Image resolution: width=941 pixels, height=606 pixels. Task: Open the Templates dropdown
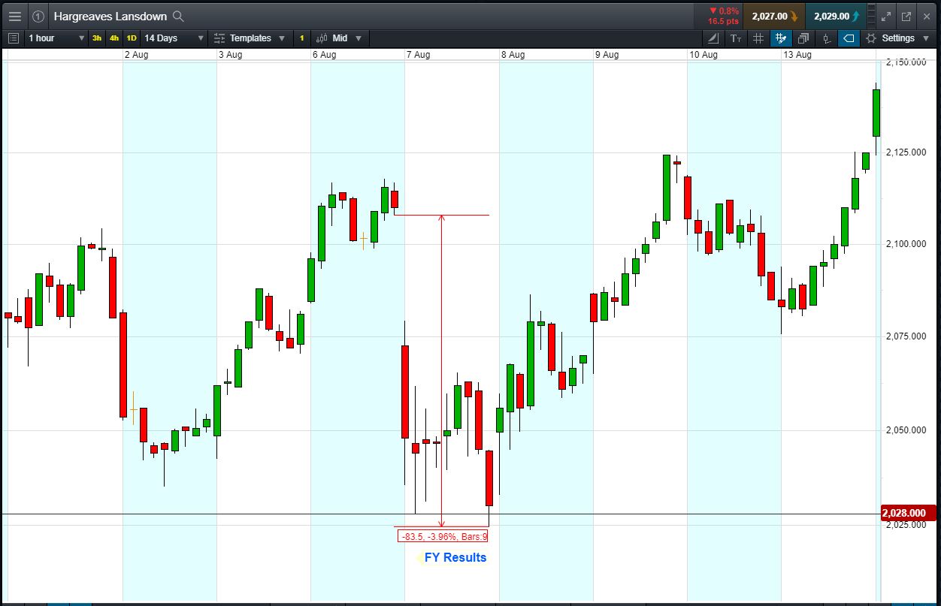coord(250,38)
